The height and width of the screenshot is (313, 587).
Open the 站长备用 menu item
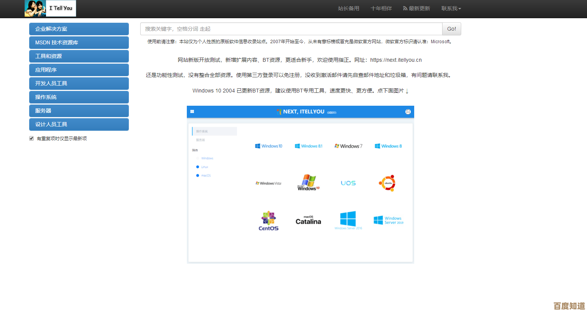[348, 8]
